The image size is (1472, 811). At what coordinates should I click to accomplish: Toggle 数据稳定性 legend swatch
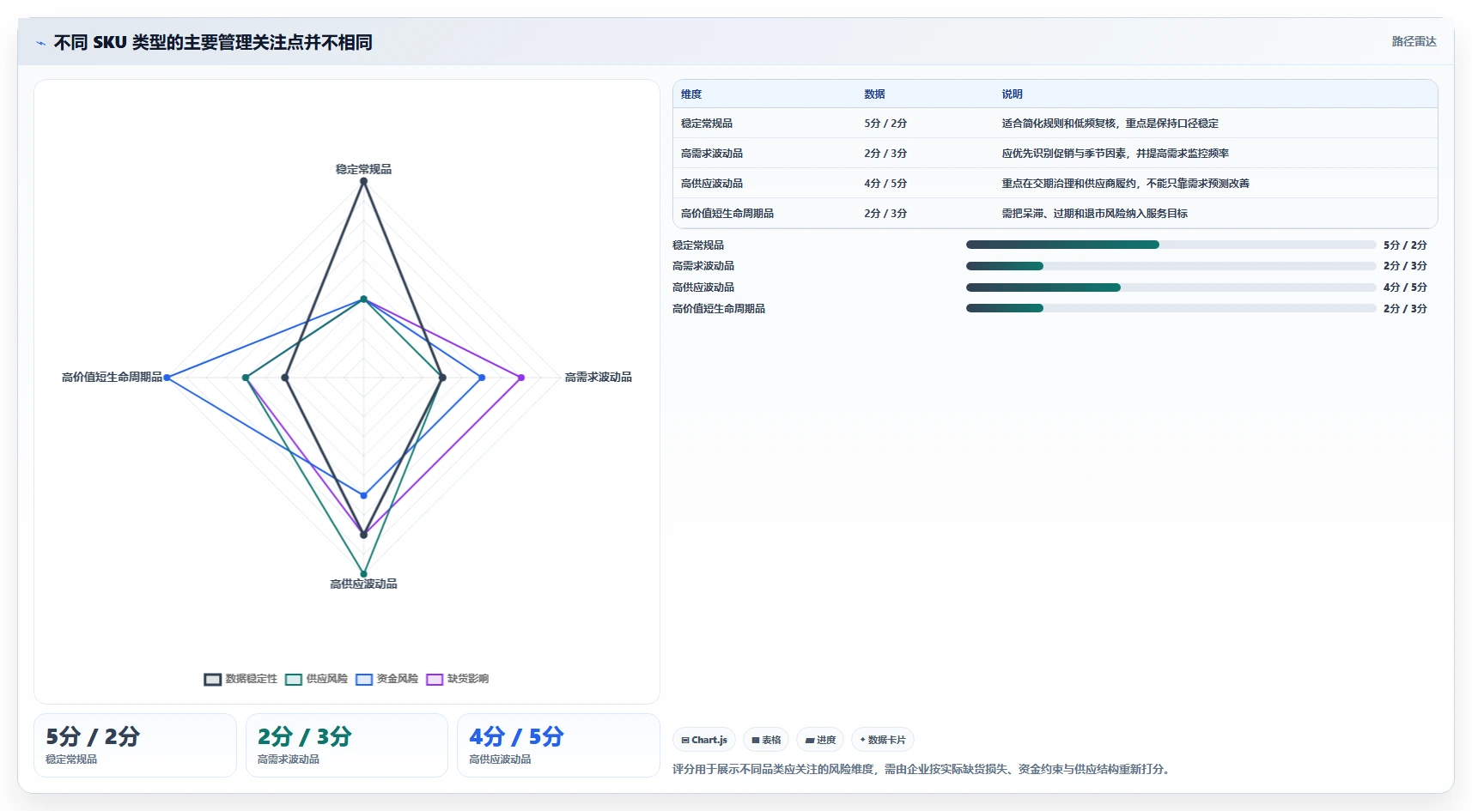212,679
